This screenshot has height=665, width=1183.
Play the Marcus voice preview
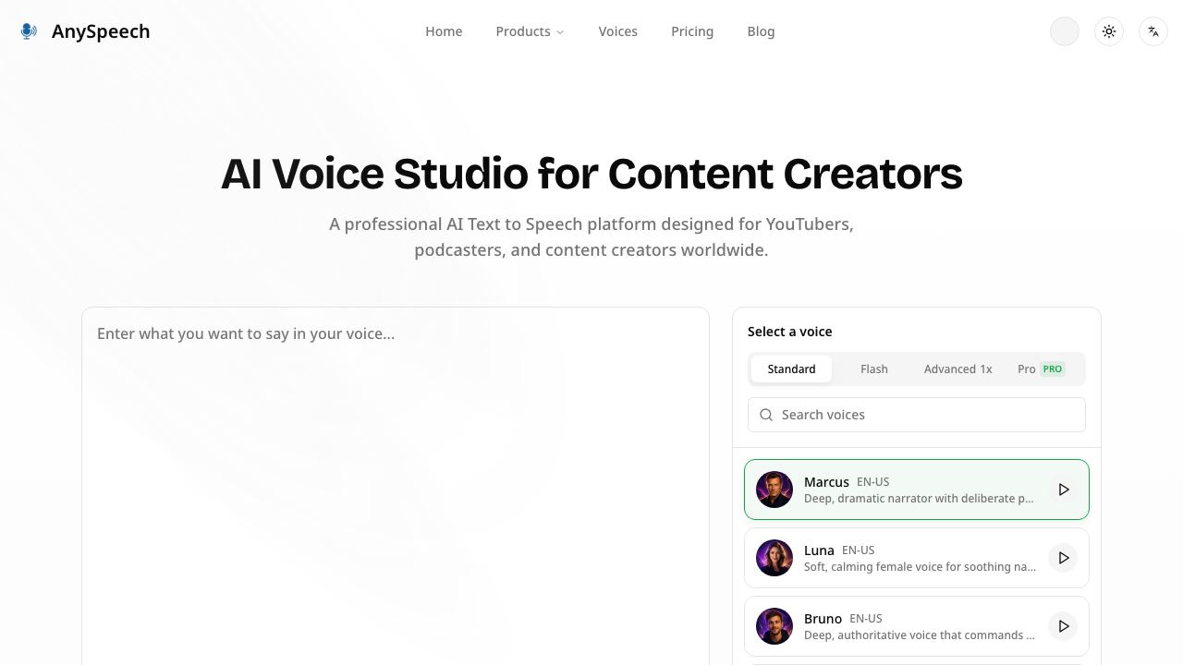tap(1064, 490)
